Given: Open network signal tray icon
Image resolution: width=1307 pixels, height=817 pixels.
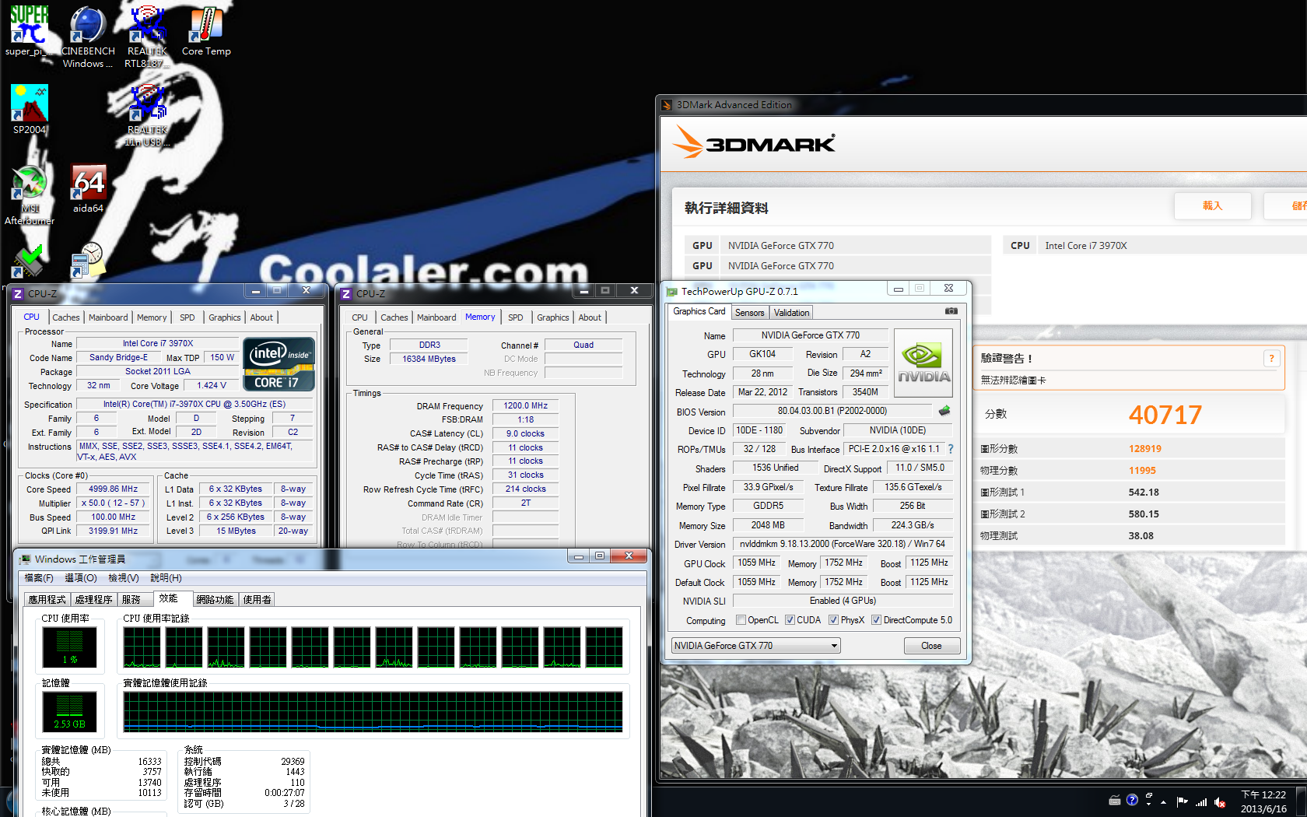Looking at the screenshot, I should (1201, 801).
